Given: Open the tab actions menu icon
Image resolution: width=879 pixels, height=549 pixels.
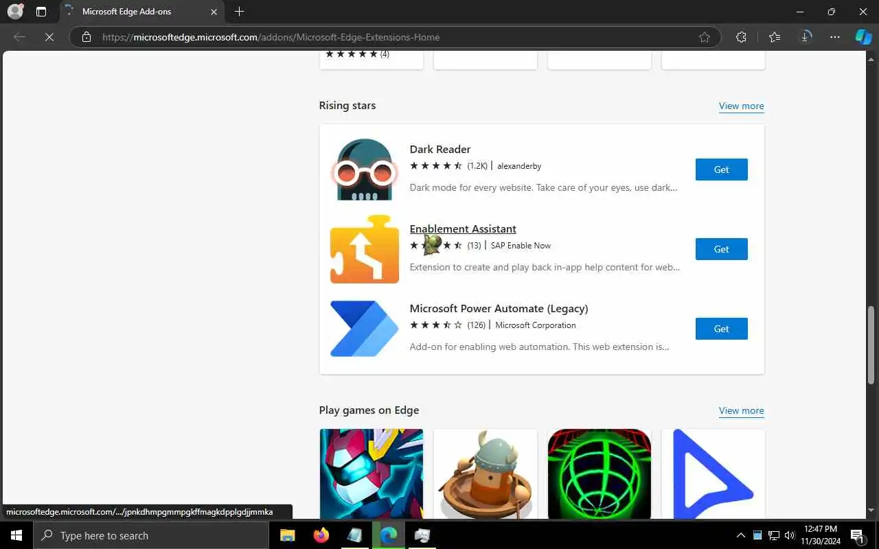Looking at the screenshot, I should pyautogui.click(x=41, y=12).
